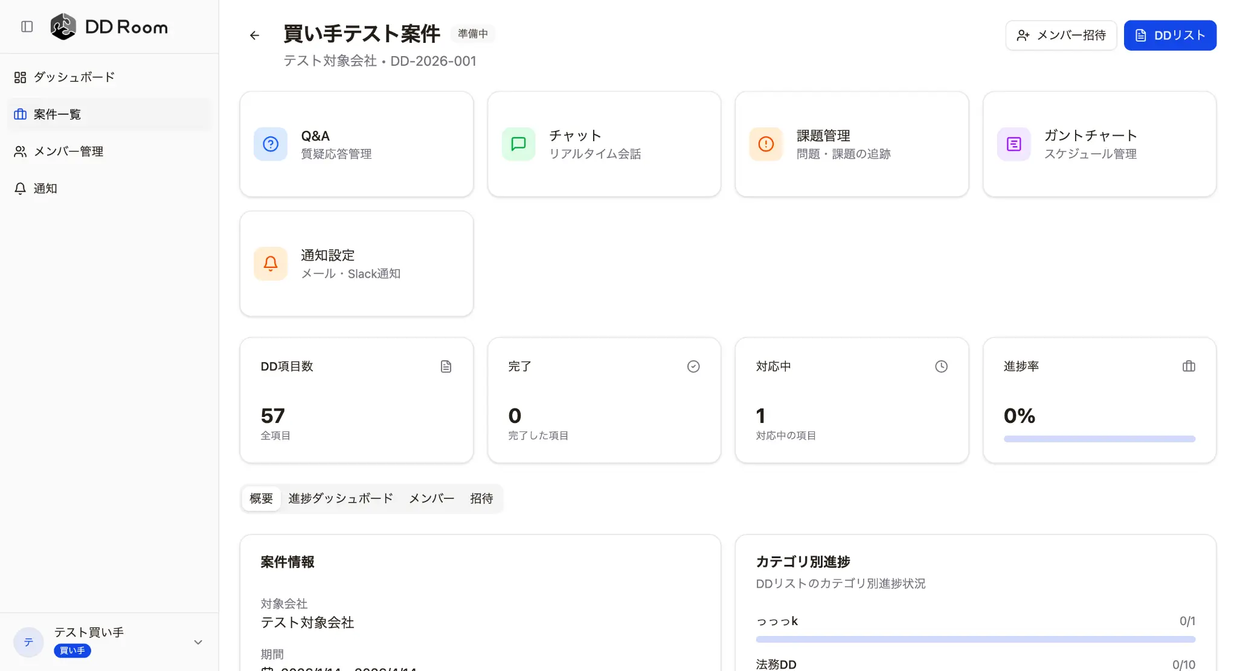Click the DD logo in the sidebar
This screenshot has height=671, width=1237.
tap(63, 27)
